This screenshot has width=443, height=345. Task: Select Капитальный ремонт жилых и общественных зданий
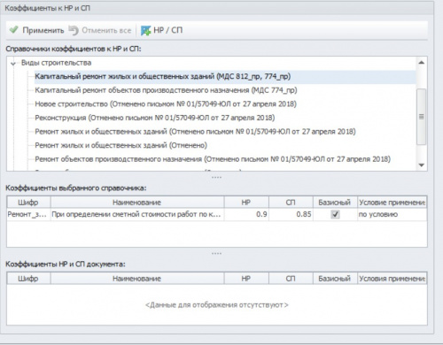click(x=163, y=76)
